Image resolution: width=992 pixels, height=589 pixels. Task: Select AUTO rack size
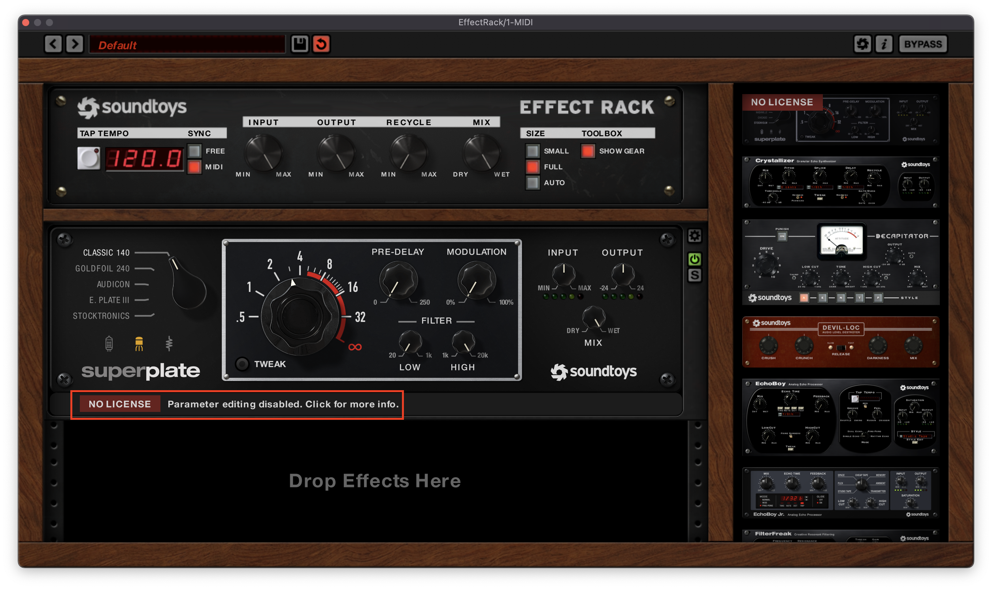[532, 183]
